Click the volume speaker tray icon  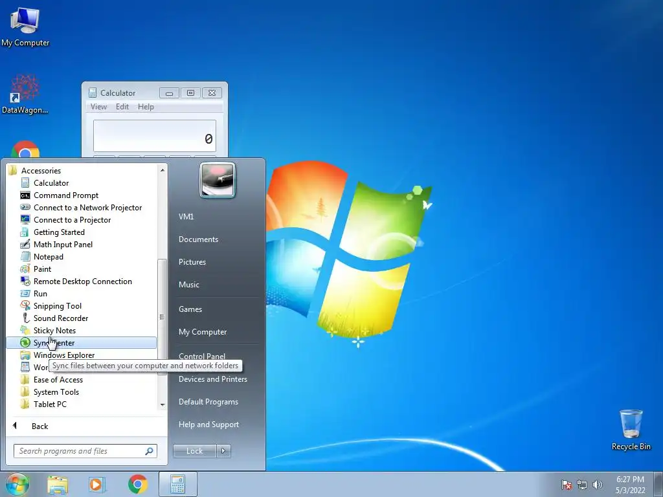[x=597, y=485]
